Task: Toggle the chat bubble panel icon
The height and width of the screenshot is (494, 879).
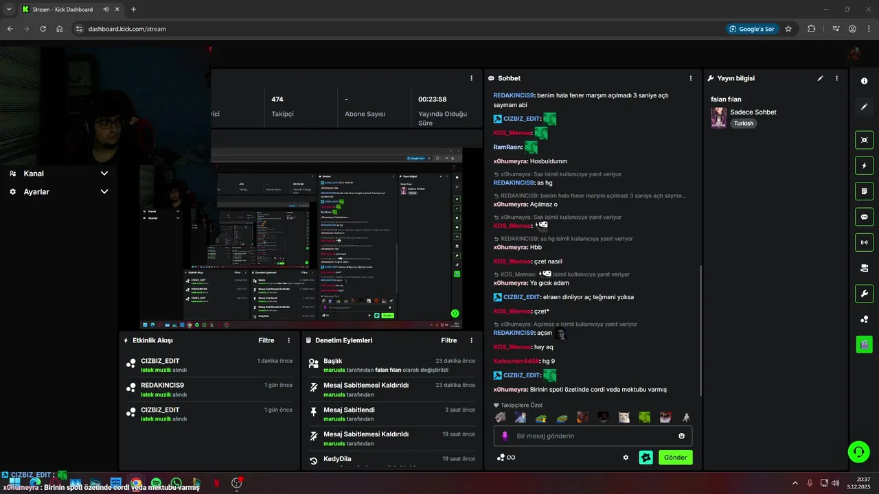Action: 864,217
